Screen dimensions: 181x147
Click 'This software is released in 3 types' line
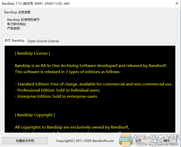[x=68, y=72]
